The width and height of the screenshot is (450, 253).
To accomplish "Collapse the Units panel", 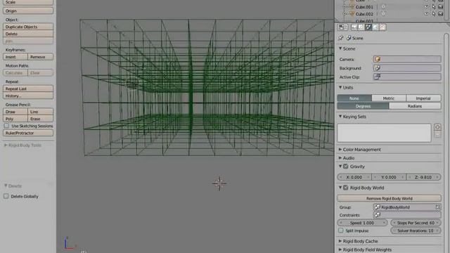I will tap(340, 87).
